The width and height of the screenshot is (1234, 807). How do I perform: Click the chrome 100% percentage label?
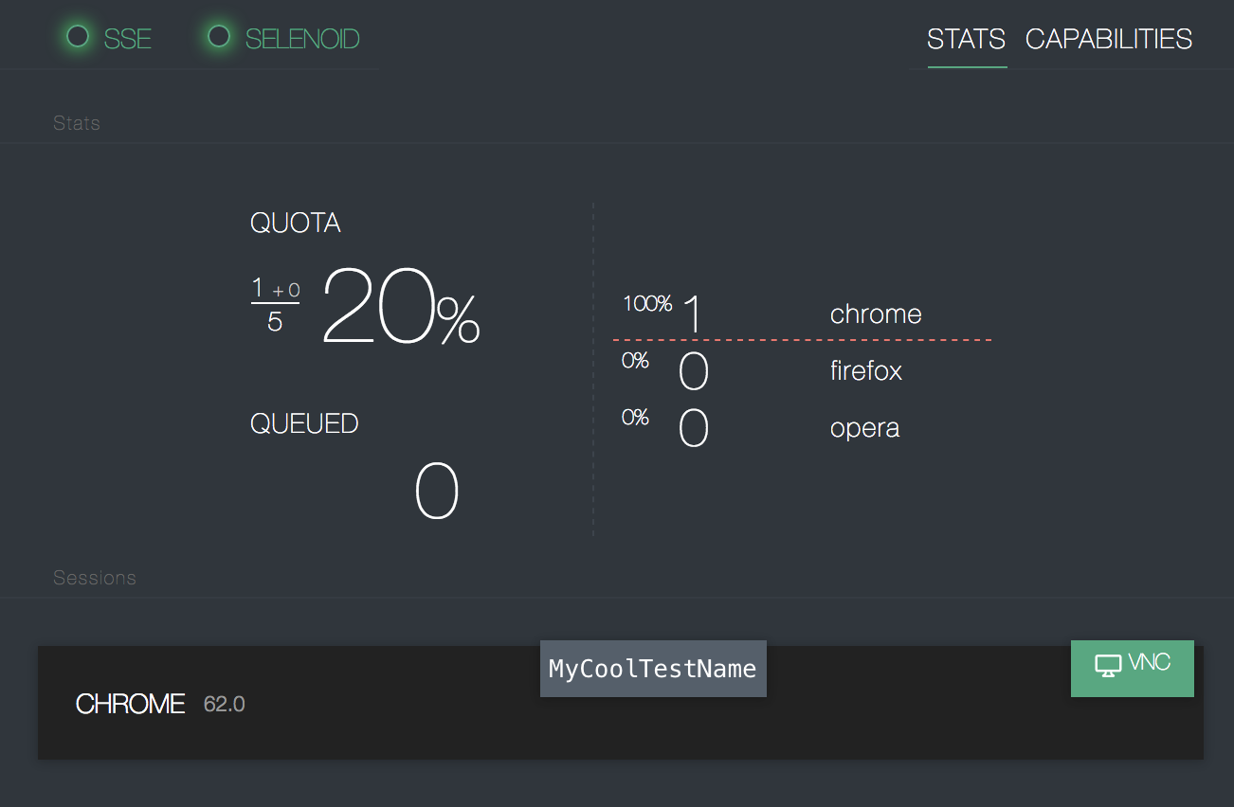pos(647,304)
